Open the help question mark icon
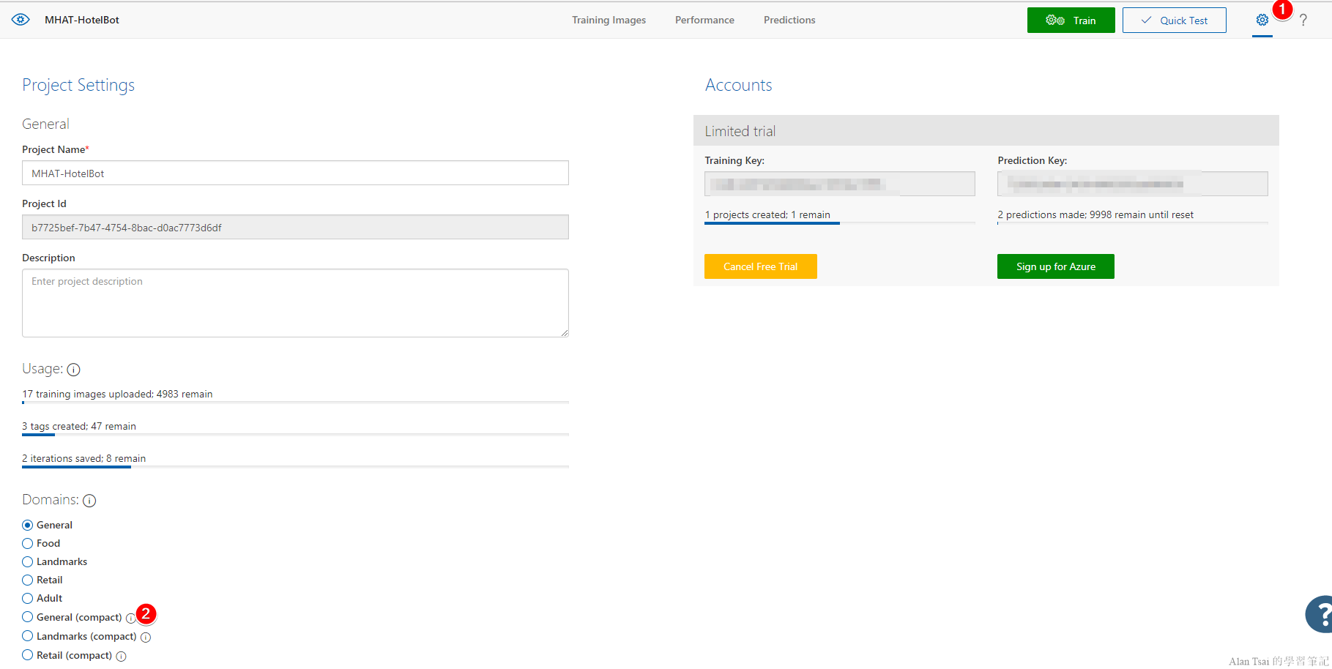 click(1303, 20)
